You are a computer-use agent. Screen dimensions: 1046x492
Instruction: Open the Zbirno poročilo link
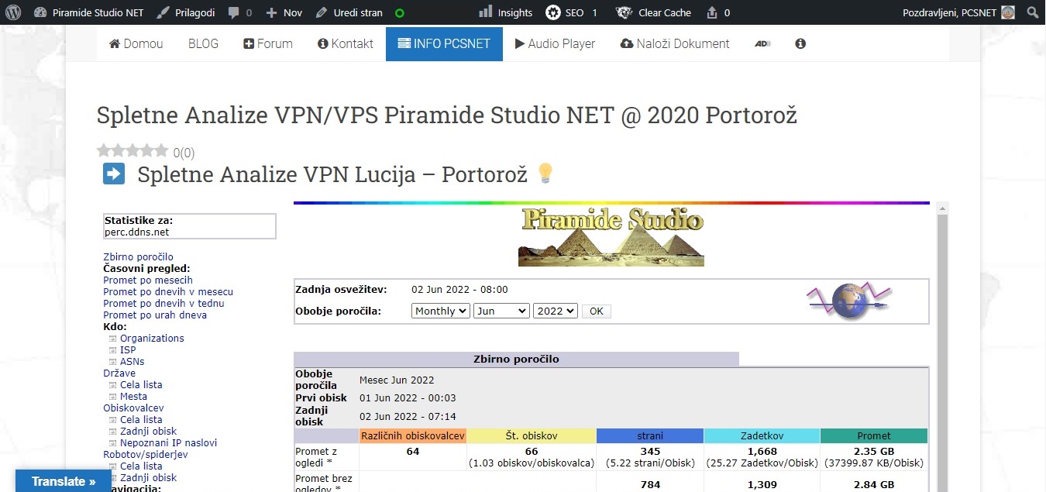click(138, 256)
